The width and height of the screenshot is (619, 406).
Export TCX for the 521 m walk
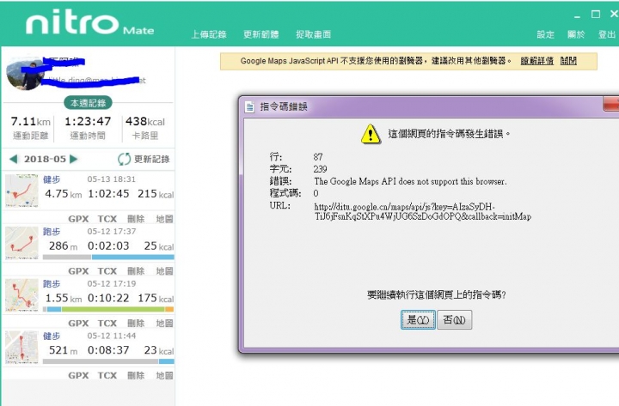click(x=107, y=375)
